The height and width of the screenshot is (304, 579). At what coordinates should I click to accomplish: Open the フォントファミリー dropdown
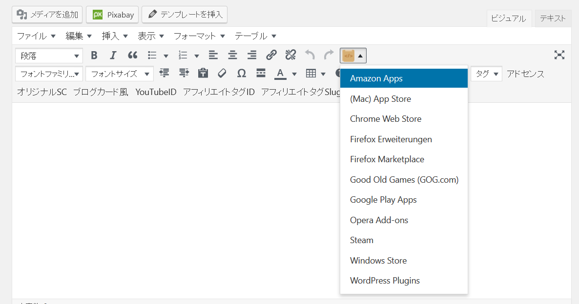tap(47, 74)
